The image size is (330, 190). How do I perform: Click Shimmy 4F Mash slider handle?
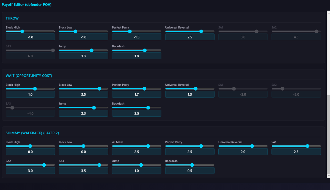pos(148,146)
